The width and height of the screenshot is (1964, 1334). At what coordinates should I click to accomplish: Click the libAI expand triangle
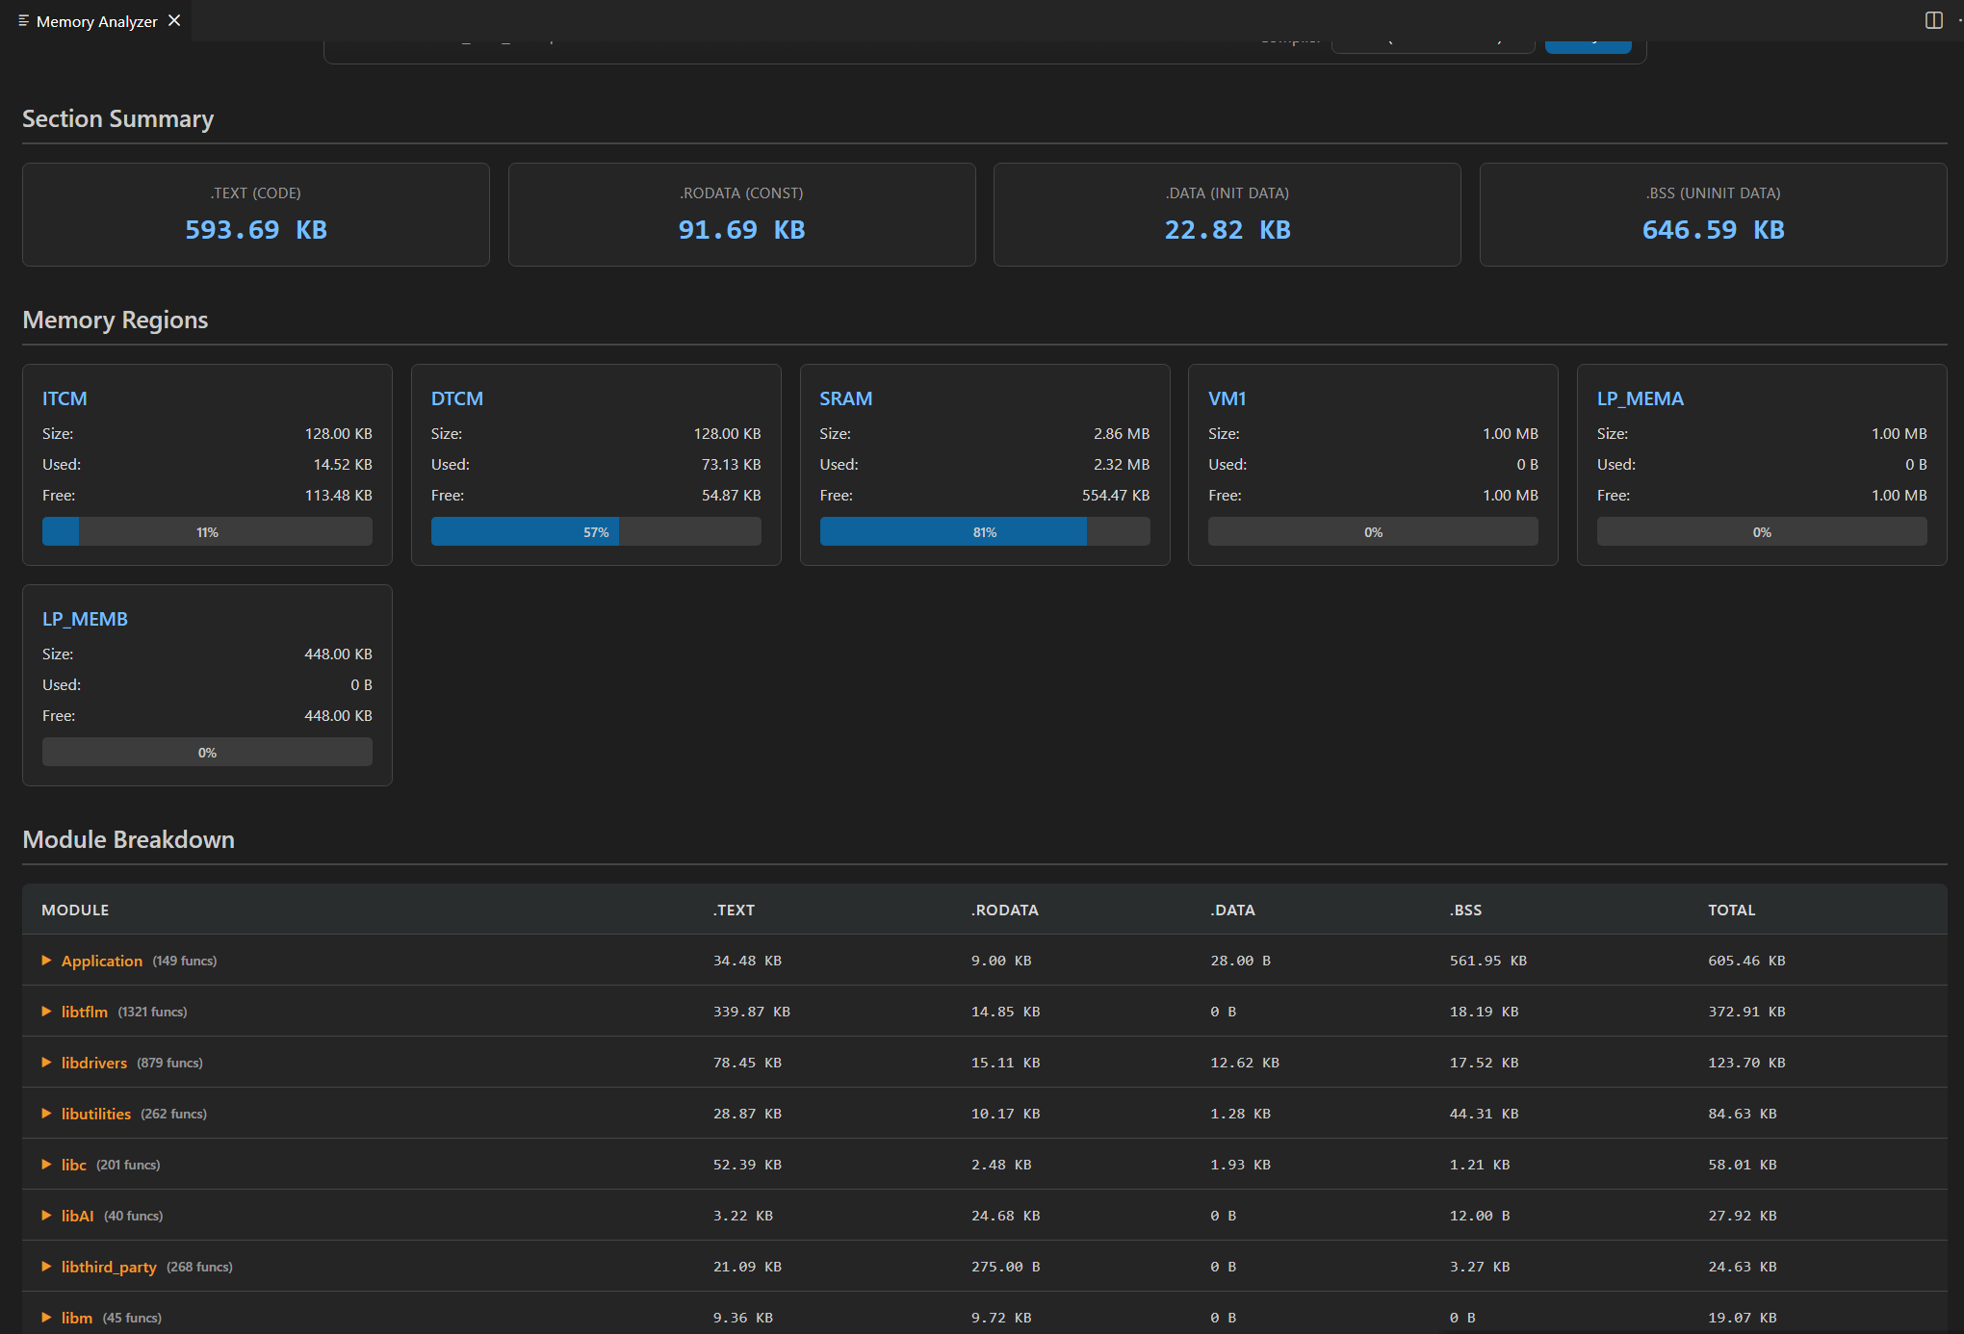(46, 1216)
